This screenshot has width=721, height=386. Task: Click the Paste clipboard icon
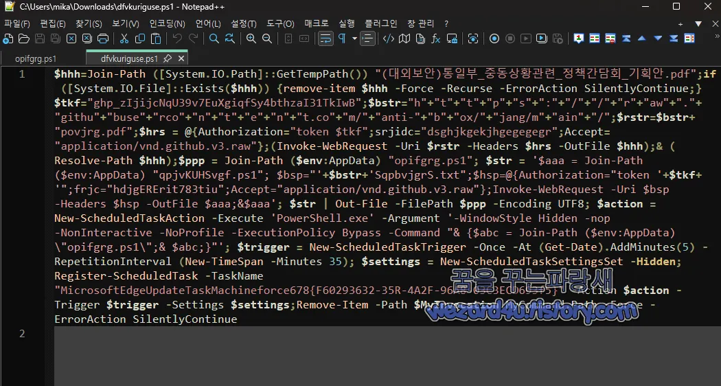[x=157, y=38]
